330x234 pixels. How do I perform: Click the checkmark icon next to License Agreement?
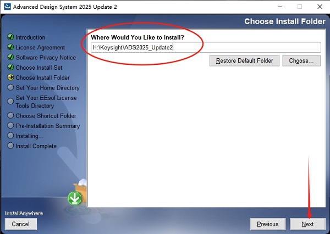pyautogui.click(x=10, y=47)
